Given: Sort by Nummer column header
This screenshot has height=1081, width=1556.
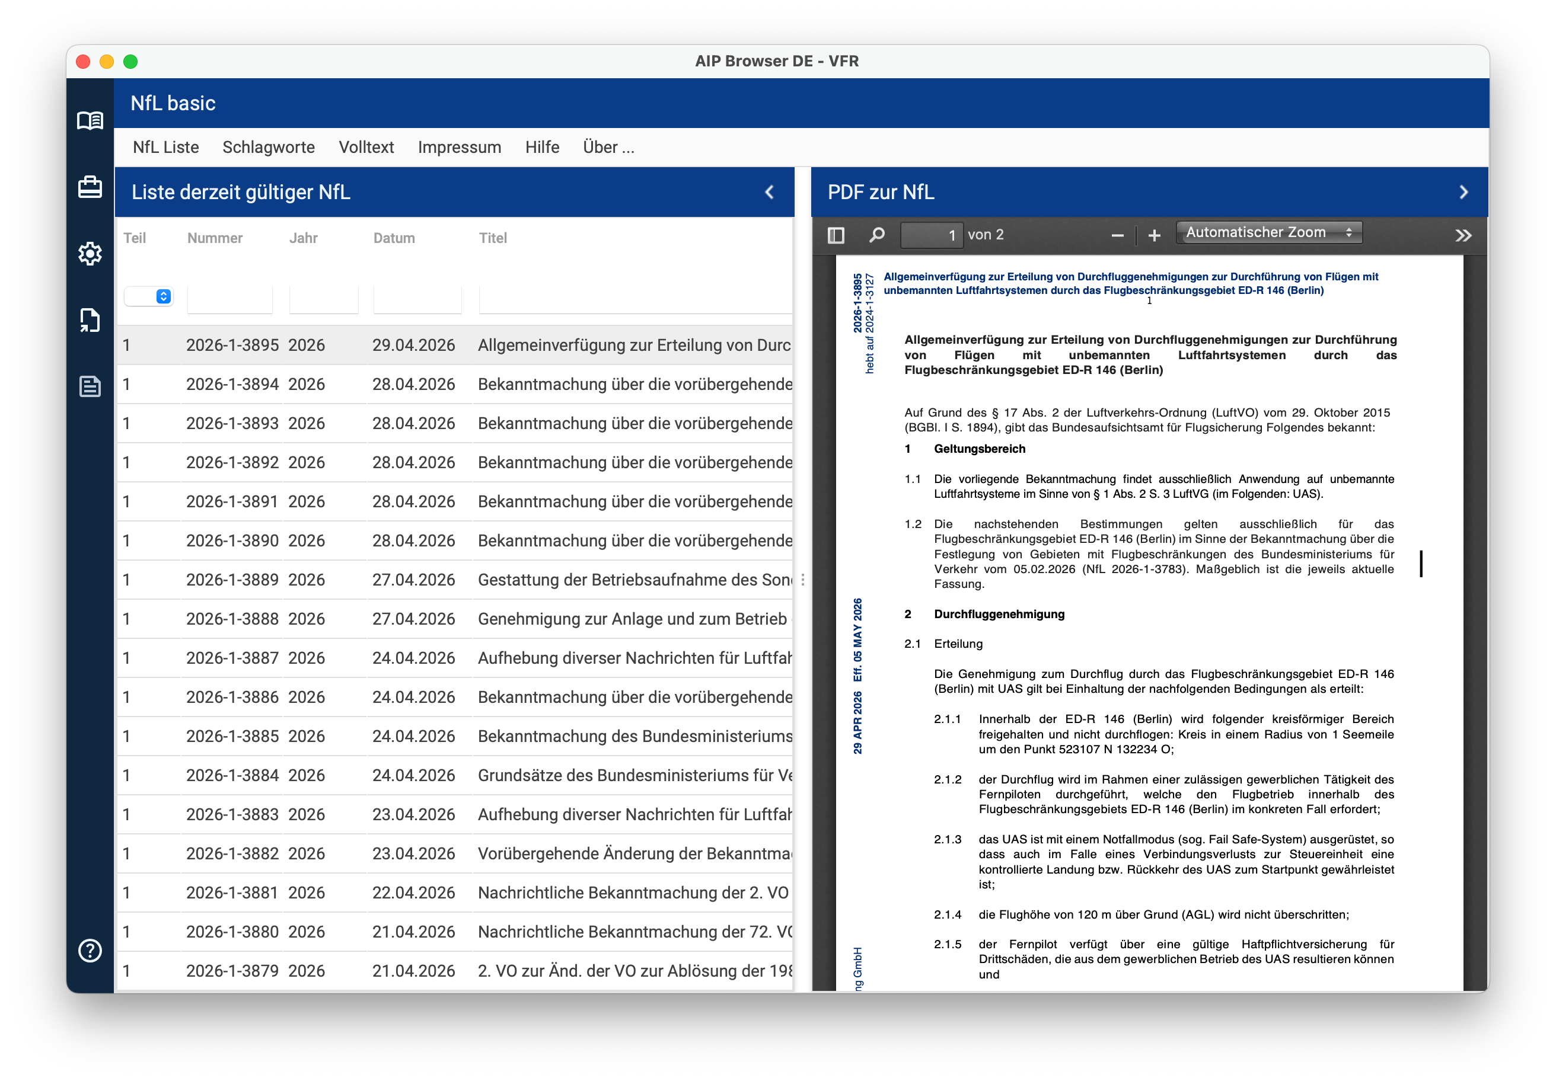Looking at the screenshot, I should pos(215,238).
